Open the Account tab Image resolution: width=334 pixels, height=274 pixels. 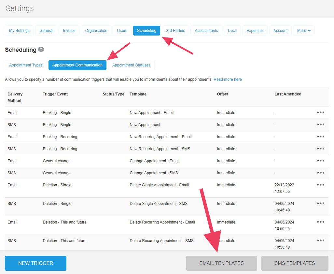click(x=280, y=31)
